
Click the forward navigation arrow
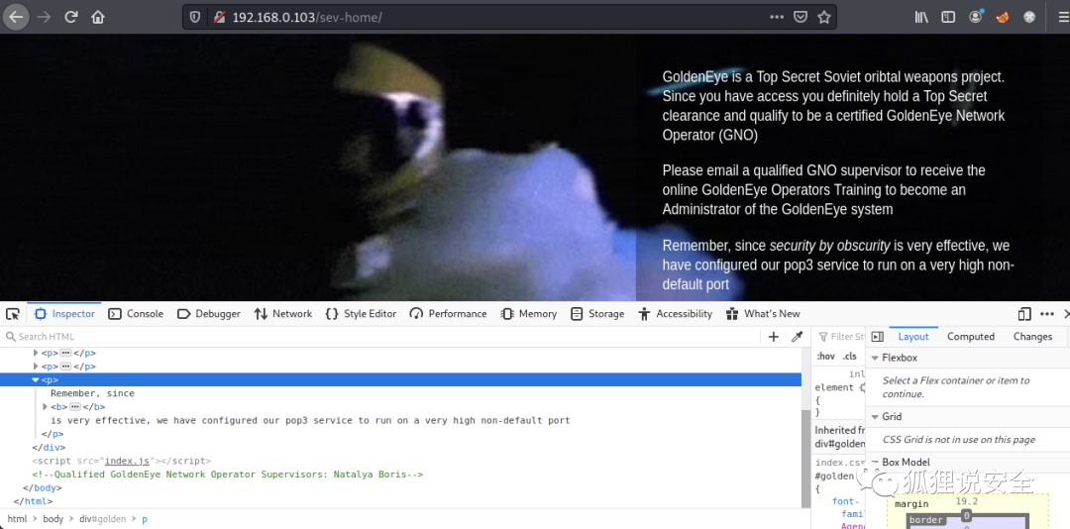[44, 17]
